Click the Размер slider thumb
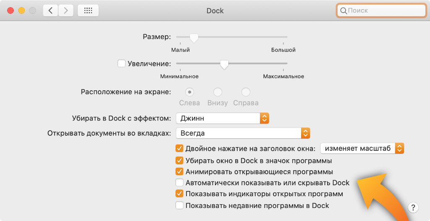The width and height of the screenshot is (430, 221). coord(194,38)
